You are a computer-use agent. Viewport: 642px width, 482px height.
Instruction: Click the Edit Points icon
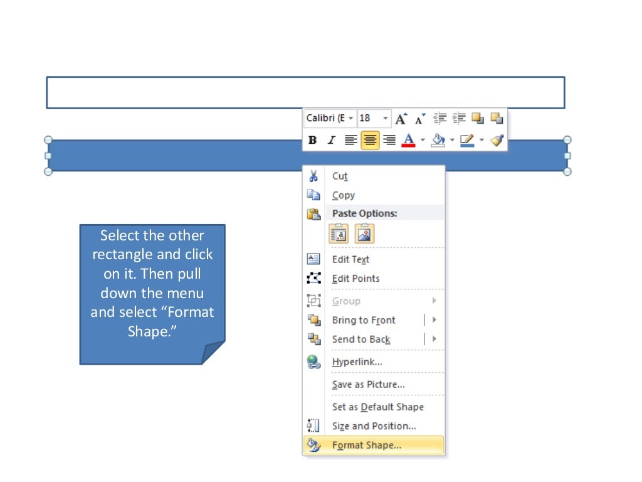[313, 278]
